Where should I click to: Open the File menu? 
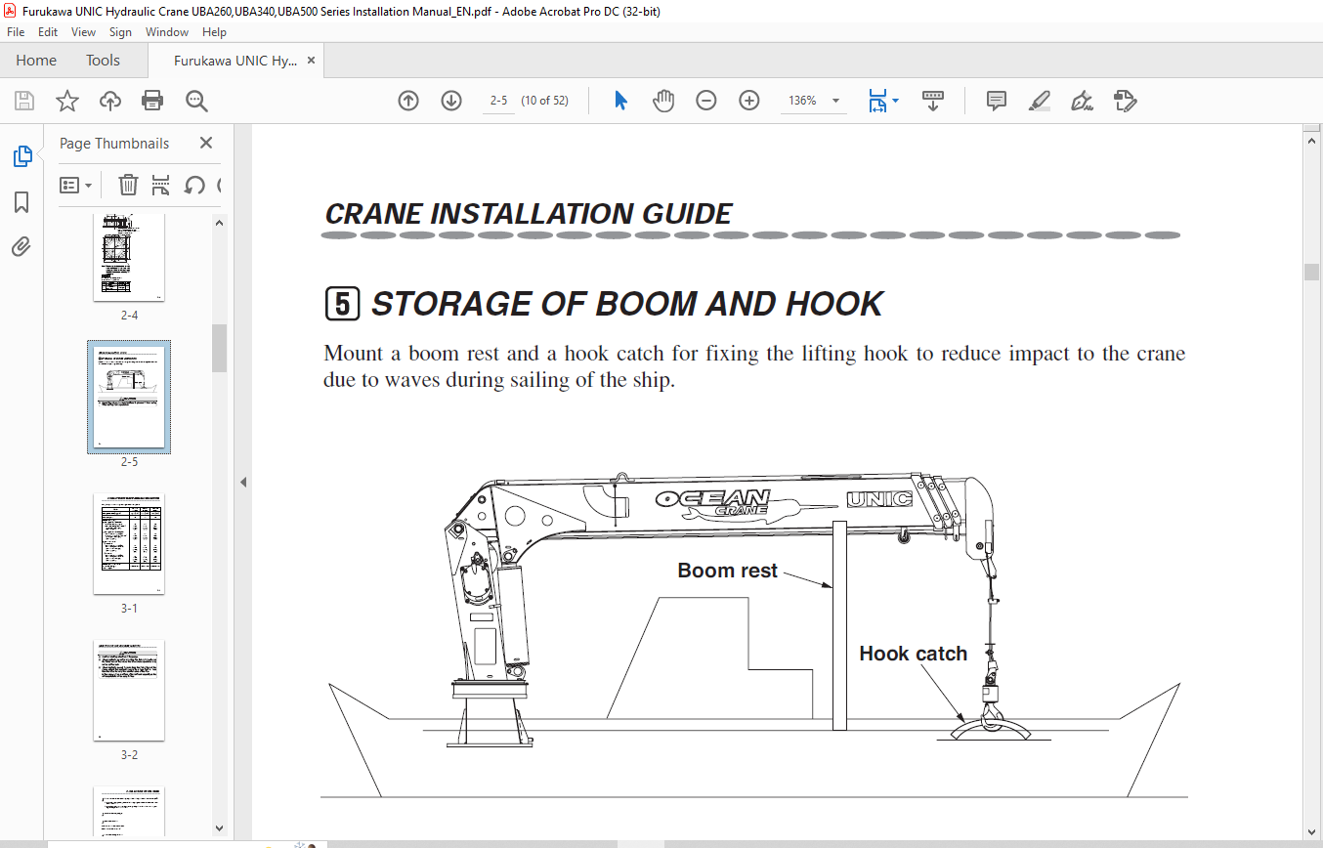click(16, 32)
